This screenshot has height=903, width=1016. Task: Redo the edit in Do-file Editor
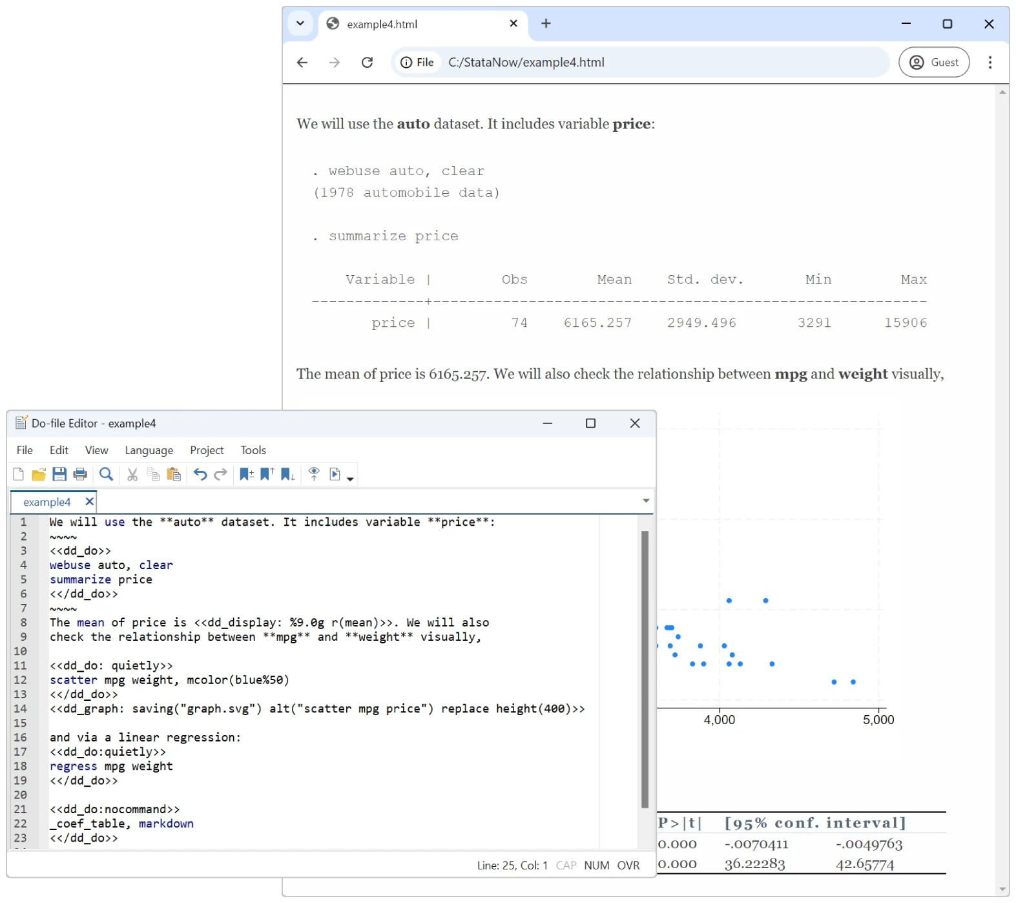(x=221, y=475)
